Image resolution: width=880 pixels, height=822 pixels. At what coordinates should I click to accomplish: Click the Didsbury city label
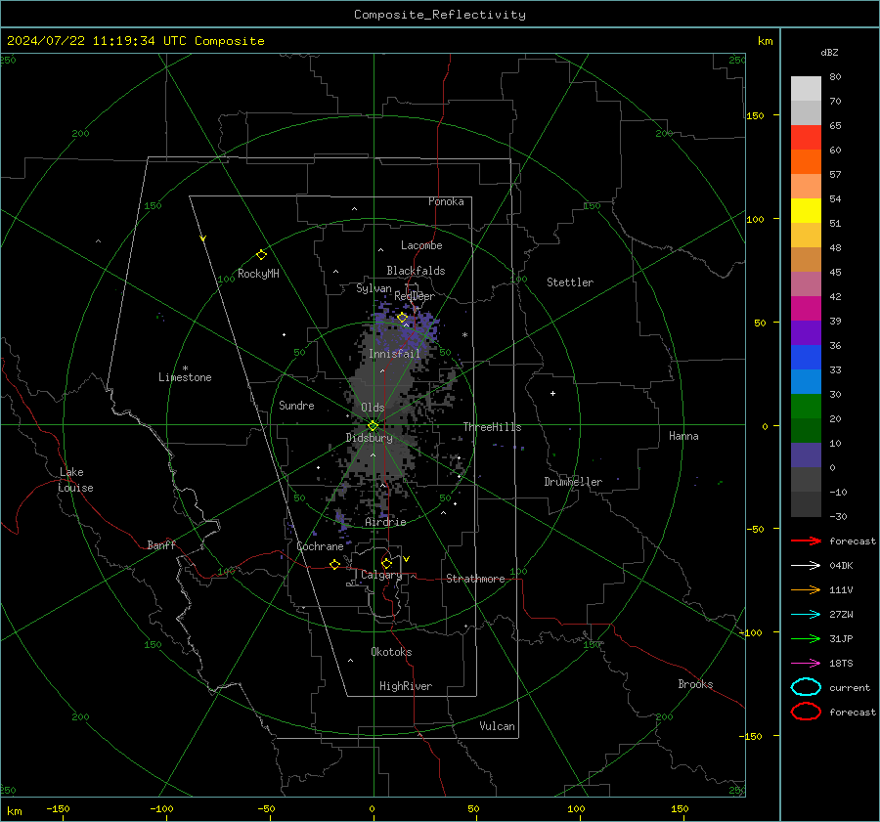point(369,438)
